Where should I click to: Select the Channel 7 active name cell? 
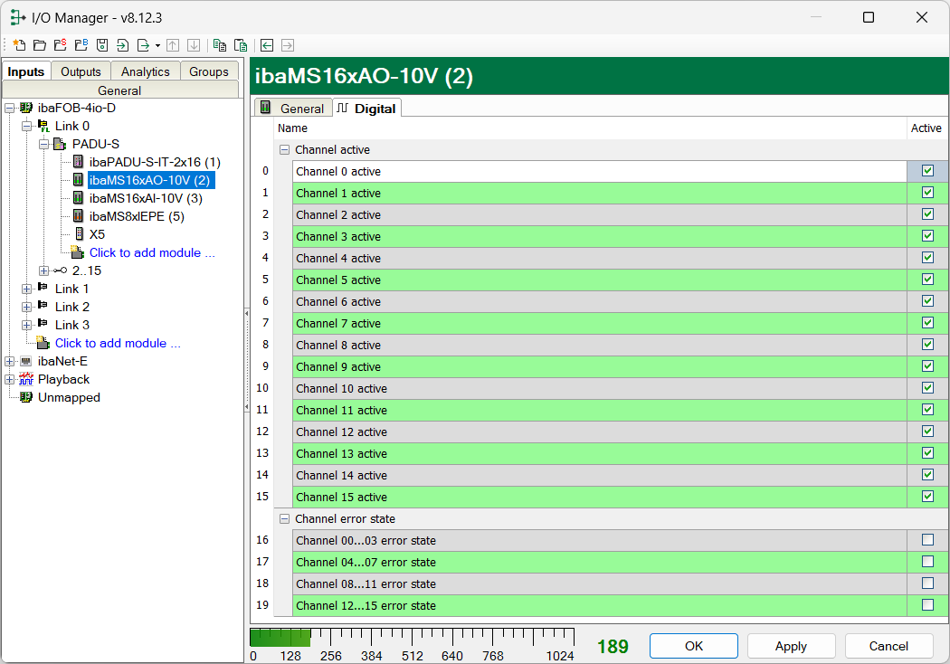click(599, 323)
